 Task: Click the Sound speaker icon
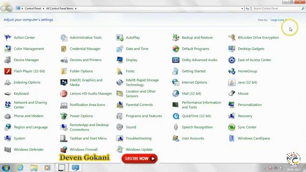(120, 127)
